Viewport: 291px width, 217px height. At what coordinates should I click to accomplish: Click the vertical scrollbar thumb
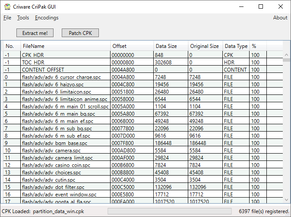point(286,60)
